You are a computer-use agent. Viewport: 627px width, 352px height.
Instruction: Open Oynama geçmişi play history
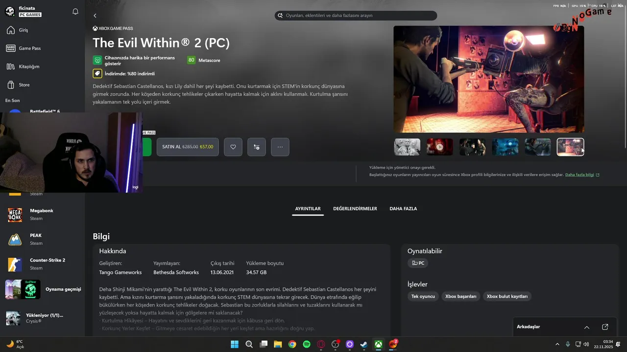pyautogui.click(x=43, y=289)
